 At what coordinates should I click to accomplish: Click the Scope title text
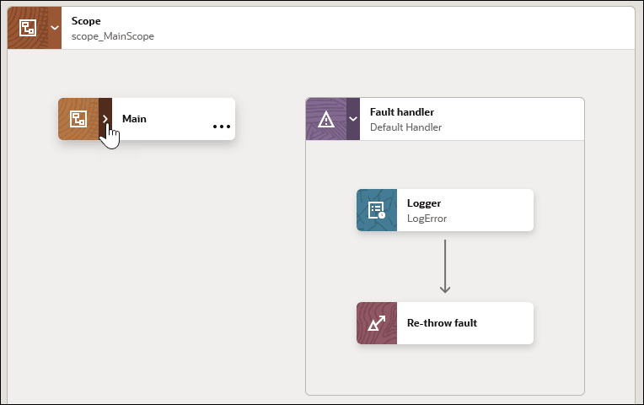[x=86, y=20]
